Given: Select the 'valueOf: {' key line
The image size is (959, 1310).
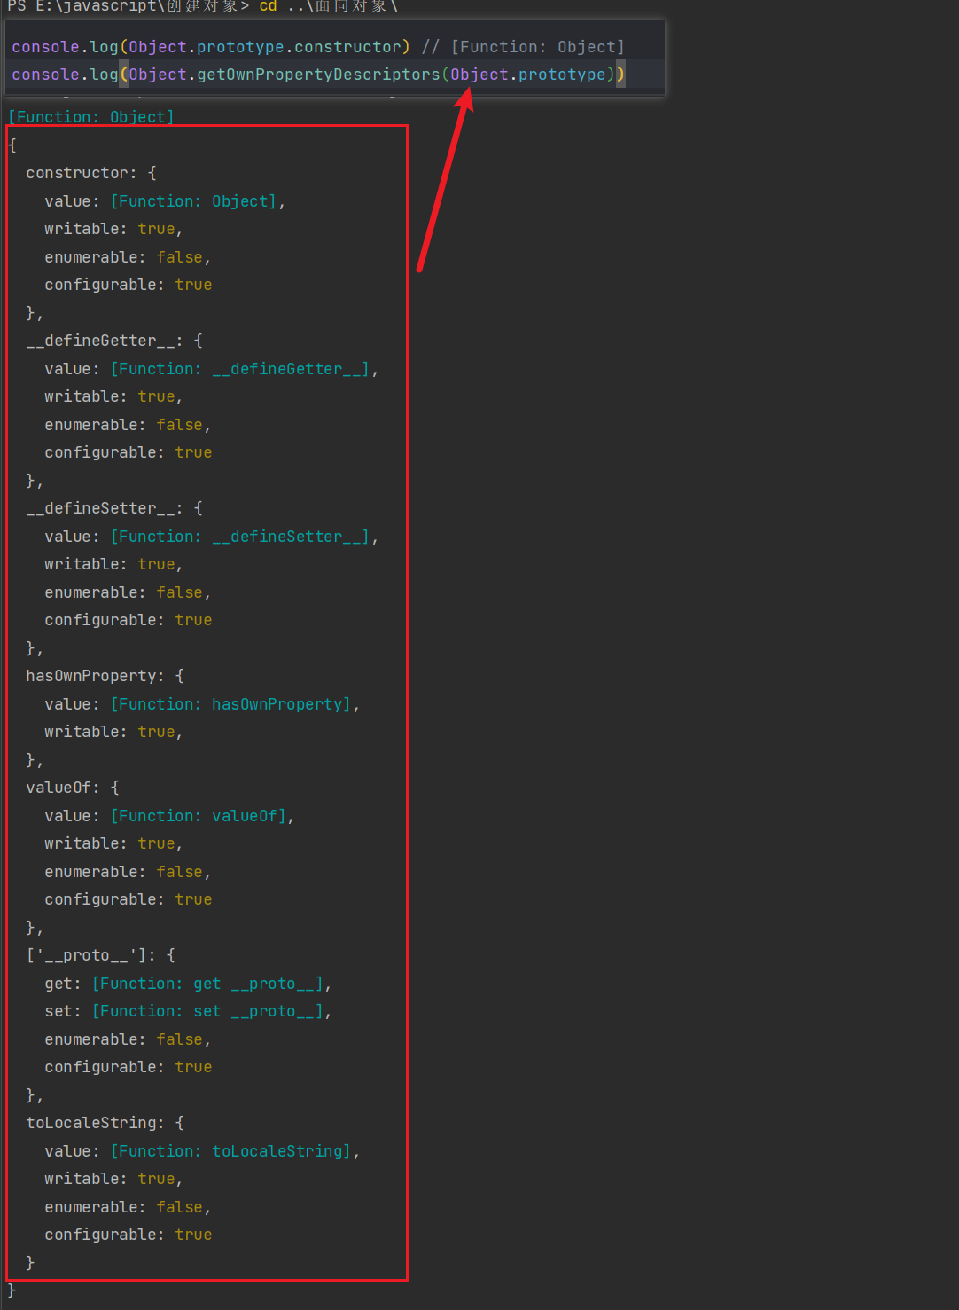Looking at the screenshot, I should click(73, 788).
